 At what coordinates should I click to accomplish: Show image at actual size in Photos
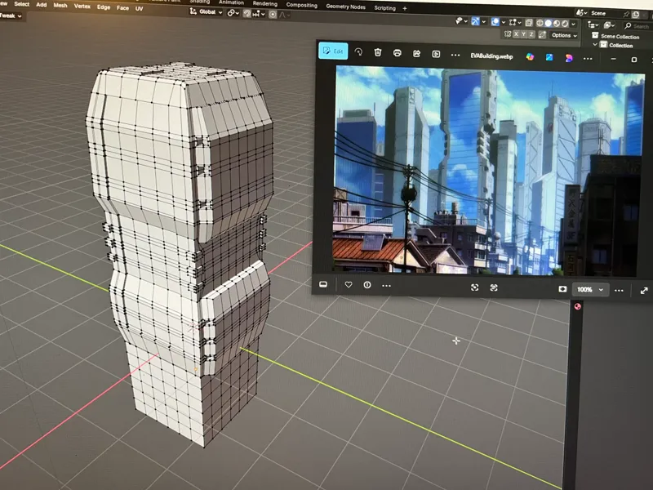point(494,288)
